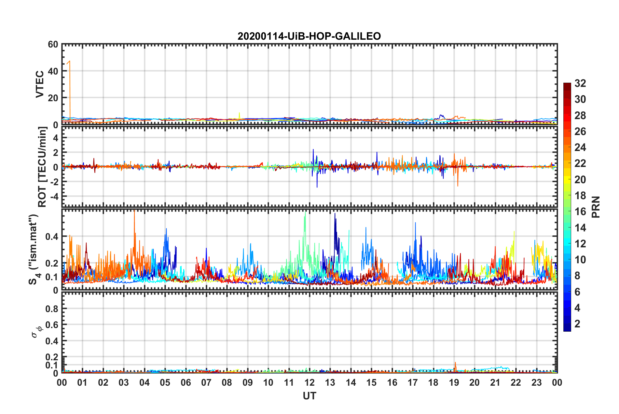The height and width of the screenshot is (414, 619).
Task: Click the 0.8 tick on the sigma-phi axis
Action: [x=52, y=309]
